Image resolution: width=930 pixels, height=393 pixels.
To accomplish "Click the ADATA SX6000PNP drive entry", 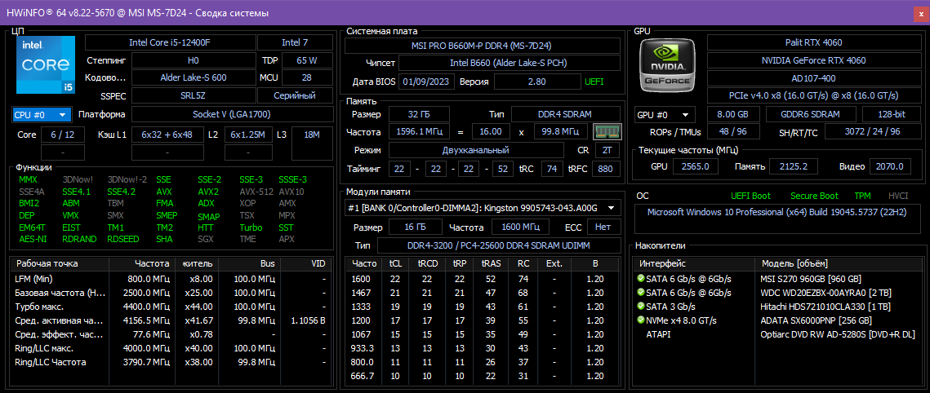I will pyautogui.click(x=816, y=320).
